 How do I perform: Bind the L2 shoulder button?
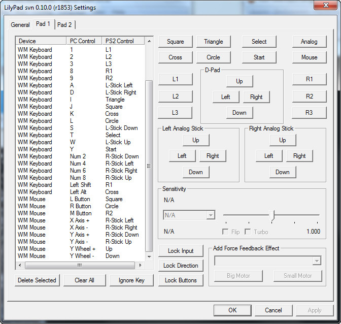(175, 96)
